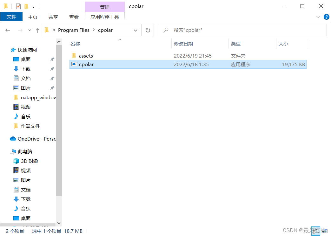Select the assets folder row
Viewport: 331px width, 236px height.
coord(188,56)
